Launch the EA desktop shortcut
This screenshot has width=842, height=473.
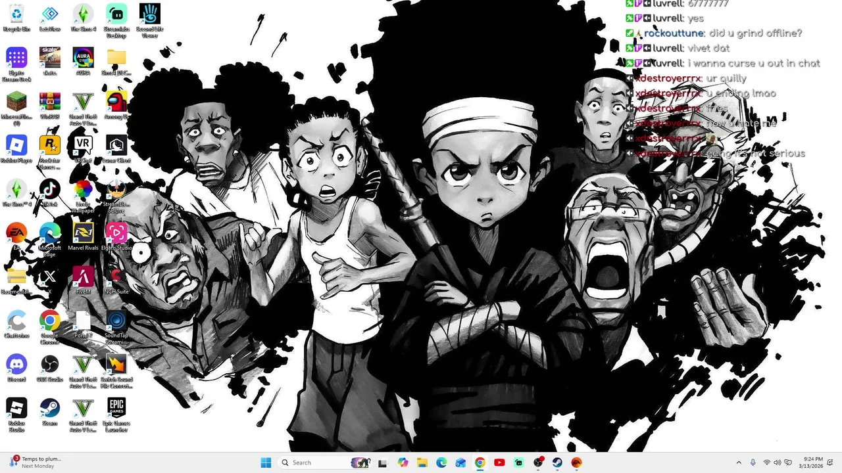point(16,236)
